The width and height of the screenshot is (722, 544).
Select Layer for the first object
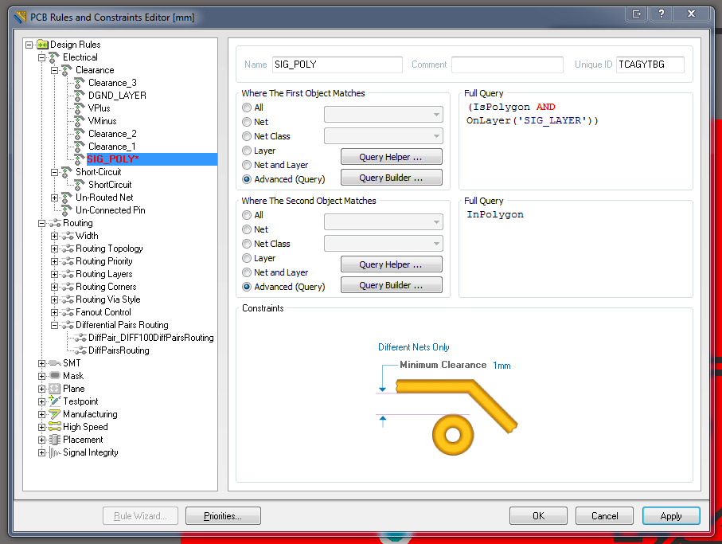[247, 151]
